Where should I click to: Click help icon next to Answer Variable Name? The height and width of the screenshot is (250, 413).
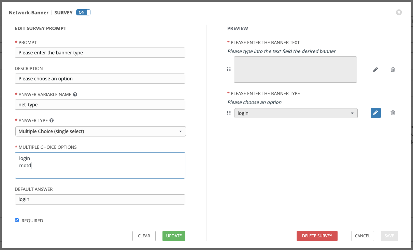tap(75, 94)
